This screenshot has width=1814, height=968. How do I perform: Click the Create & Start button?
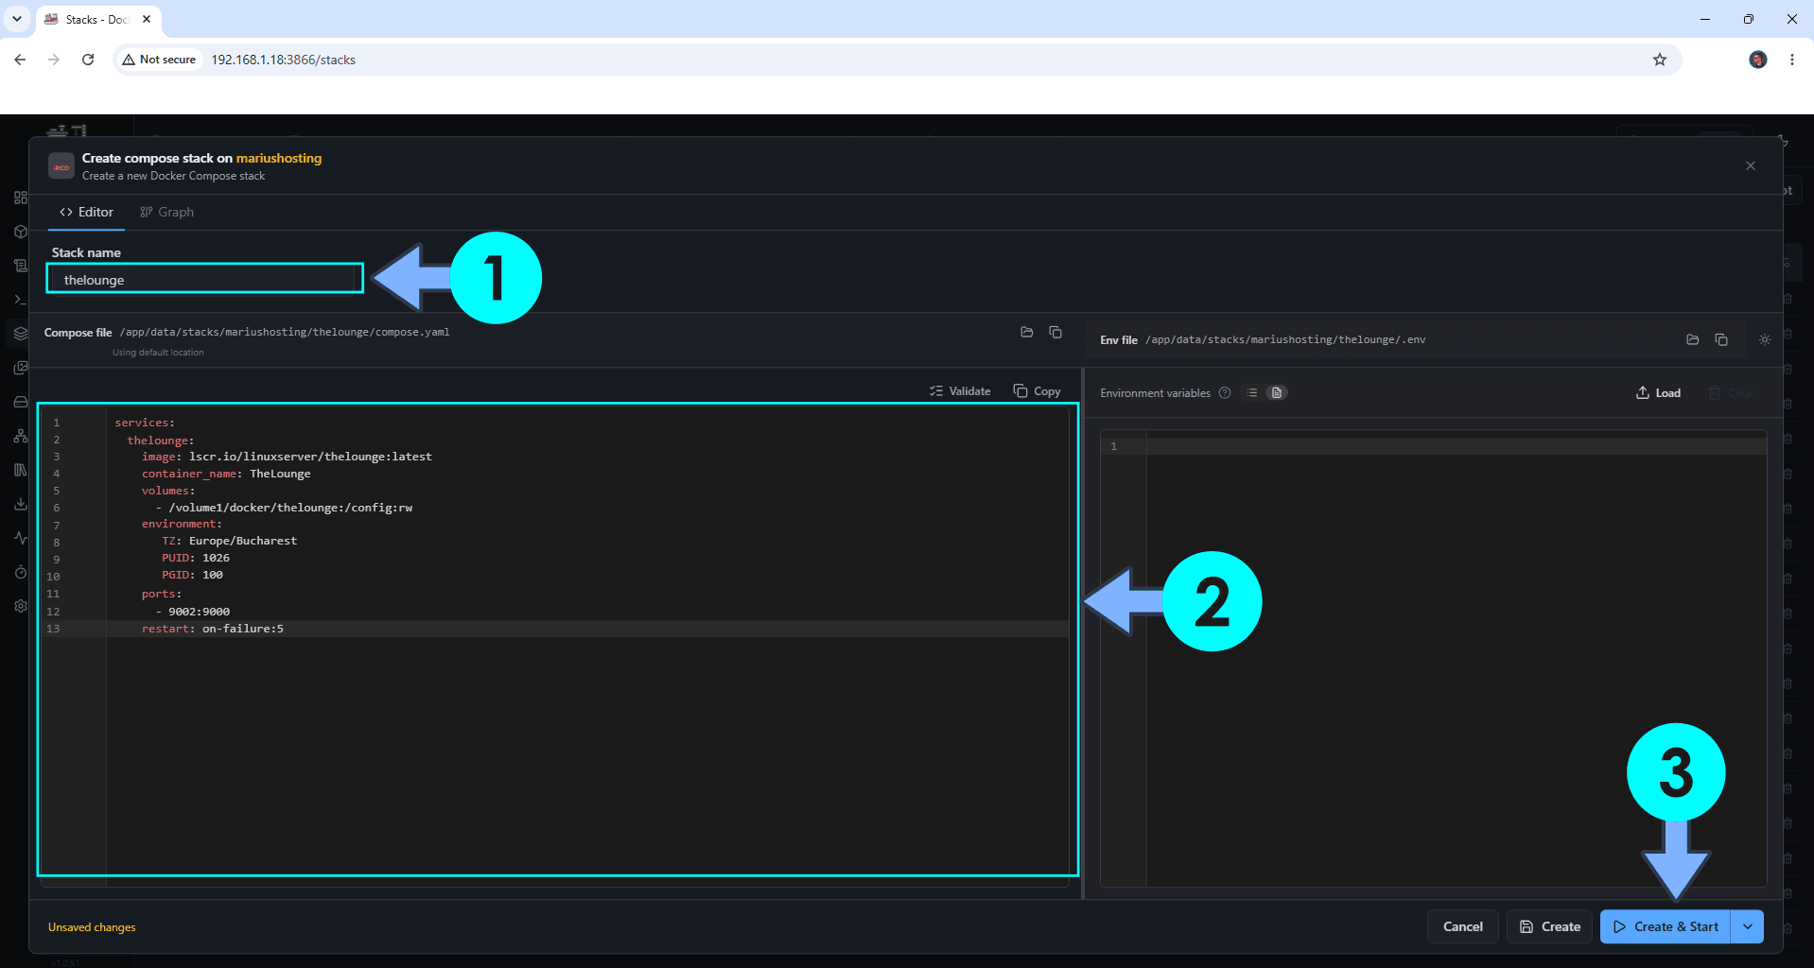tap(1666, 926)
